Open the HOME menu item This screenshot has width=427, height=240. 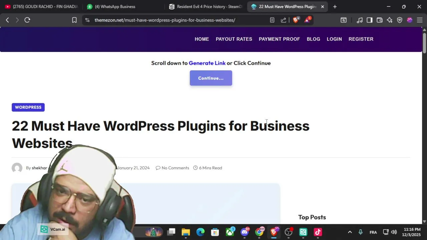pyautogui.click(x=202, y=39)
